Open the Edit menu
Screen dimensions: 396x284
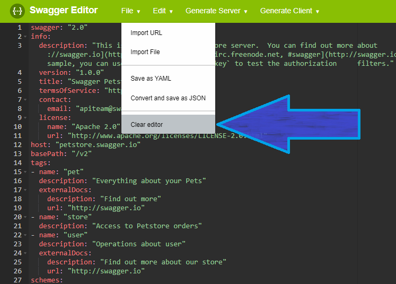pos(163,11)
